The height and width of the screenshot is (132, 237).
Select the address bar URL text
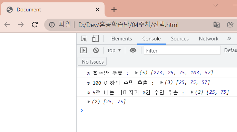pyautogui.click(x=128, y=25)
